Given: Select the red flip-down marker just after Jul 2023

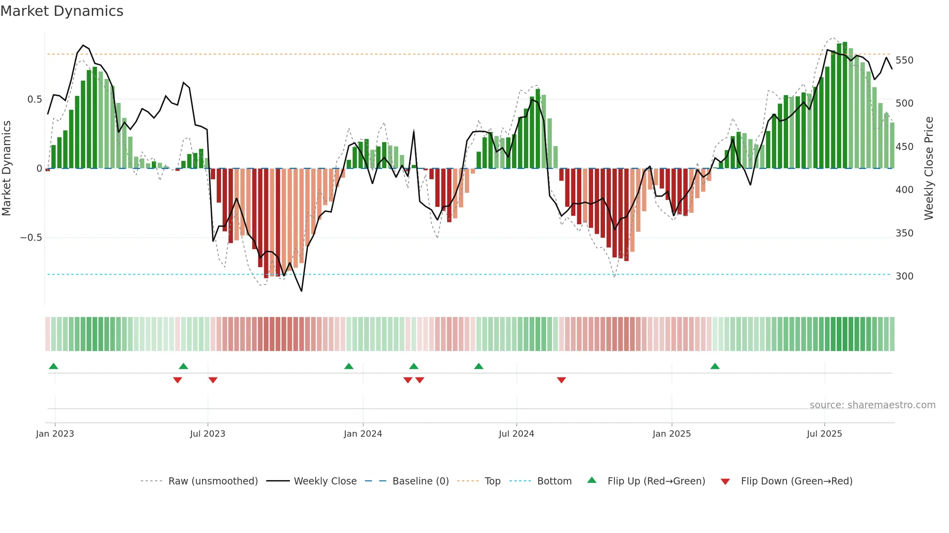Looking at the screenshot, I should point(213,380).
